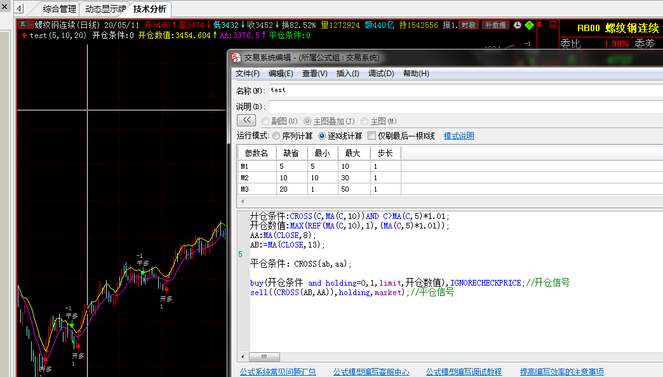The width and height of the screenshot is (663, 377).
Task: Click the buy statement code line
Action: (410, 283)
